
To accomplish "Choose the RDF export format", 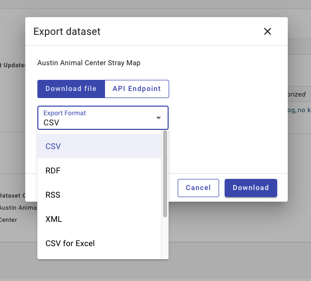I will pyautogui.click(x=99, y=170).
